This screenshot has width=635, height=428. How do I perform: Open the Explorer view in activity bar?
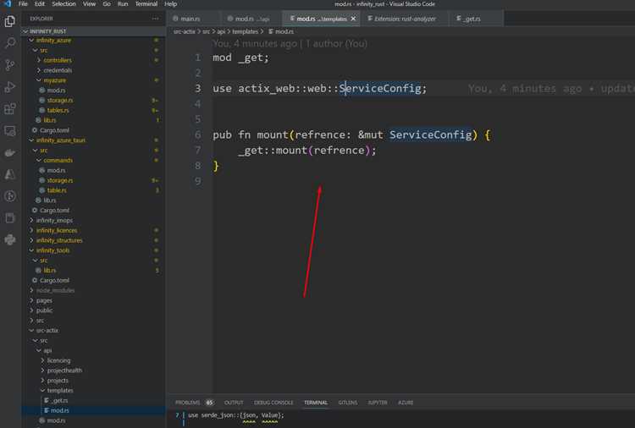[x=9, y=21]
